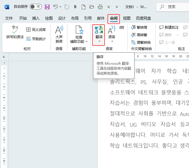Click the word 절대적으로 in document

[x=122, y=113]
